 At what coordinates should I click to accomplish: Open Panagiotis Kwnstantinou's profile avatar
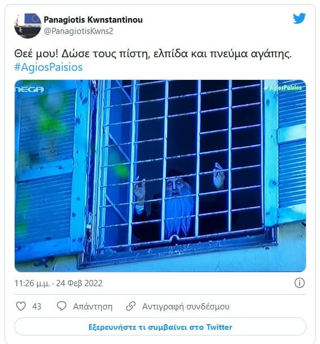pyautogui.click(x=27, y=26)
